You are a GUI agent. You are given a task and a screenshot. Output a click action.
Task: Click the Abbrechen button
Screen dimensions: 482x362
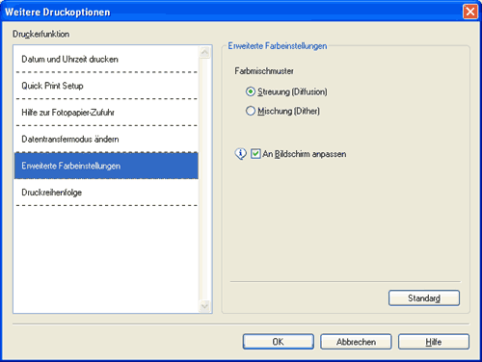tap(356, 342)
